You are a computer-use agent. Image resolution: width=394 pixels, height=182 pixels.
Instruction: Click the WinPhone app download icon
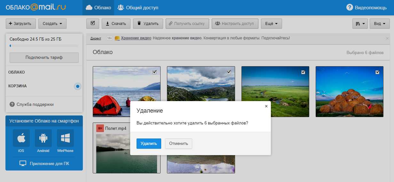[65, 138]
